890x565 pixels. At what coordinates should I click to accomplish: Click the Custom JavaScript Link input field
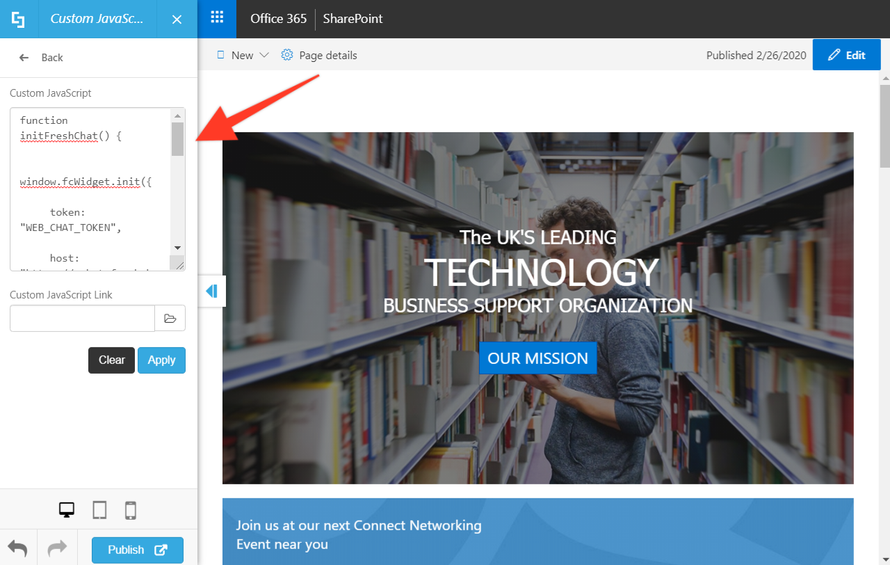pyautogui.click(x=82, y=318)
